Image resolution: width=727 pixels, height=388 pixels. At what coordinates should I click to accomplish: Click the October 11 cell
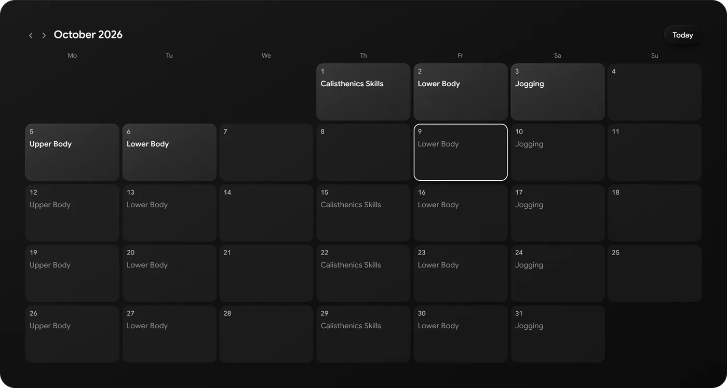[x=655, y=152]
